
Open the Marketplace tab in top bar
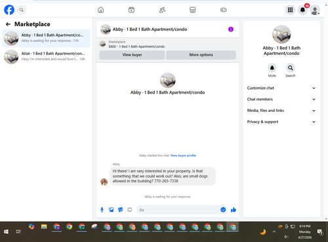pos(193,10)
